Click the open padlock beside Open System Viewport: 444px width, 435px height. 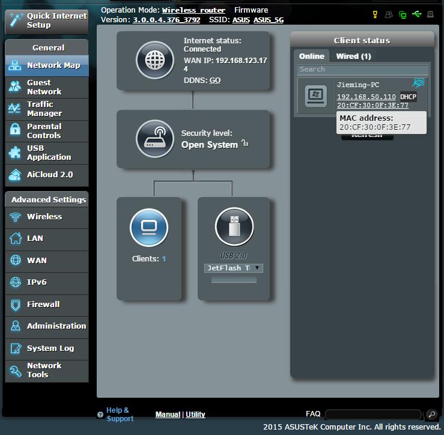[245, 144]
